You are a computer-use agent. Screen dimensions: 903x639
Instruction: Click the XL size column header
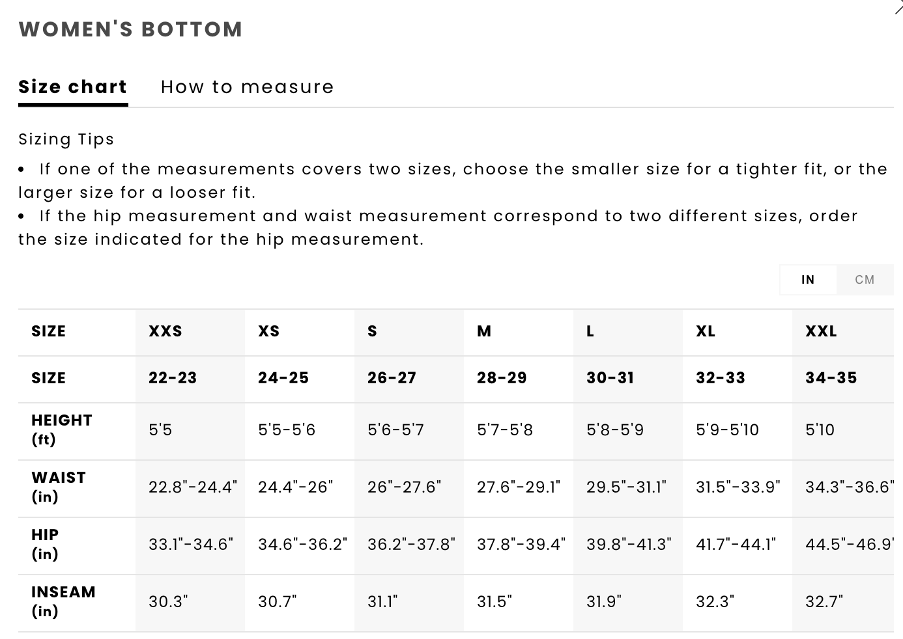pos(706,331)
